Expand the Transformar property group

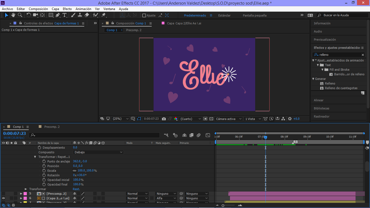point(26,189)
